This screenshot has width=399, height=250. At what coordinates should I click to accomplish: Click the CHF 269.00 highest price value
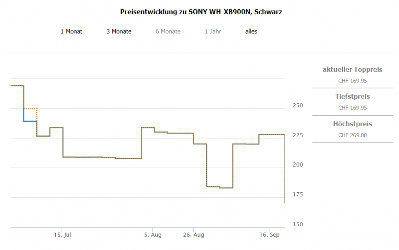[352, 136]
